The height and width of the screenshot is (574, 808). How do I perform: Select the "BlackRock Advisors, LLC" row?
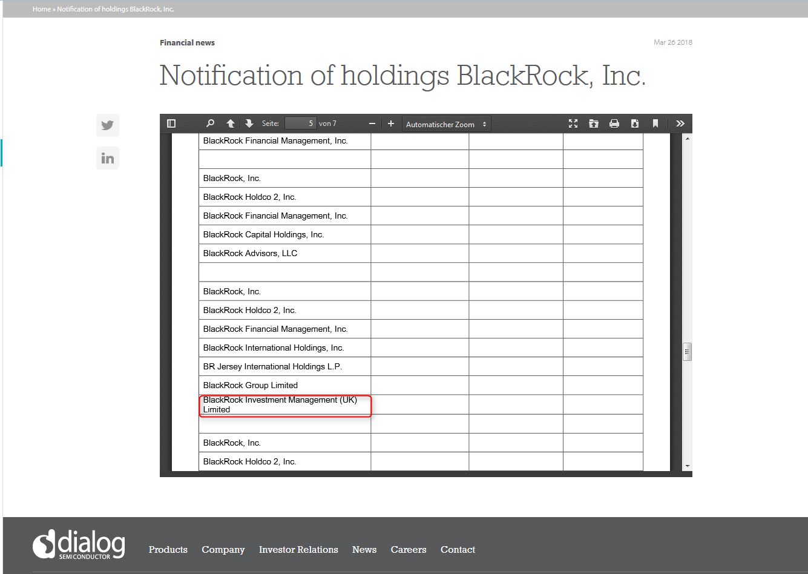click(421, 253)
